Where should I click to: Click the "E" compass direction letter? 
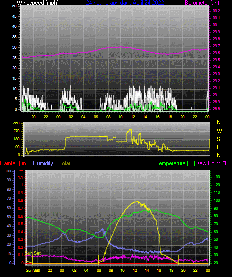[218, 147]
